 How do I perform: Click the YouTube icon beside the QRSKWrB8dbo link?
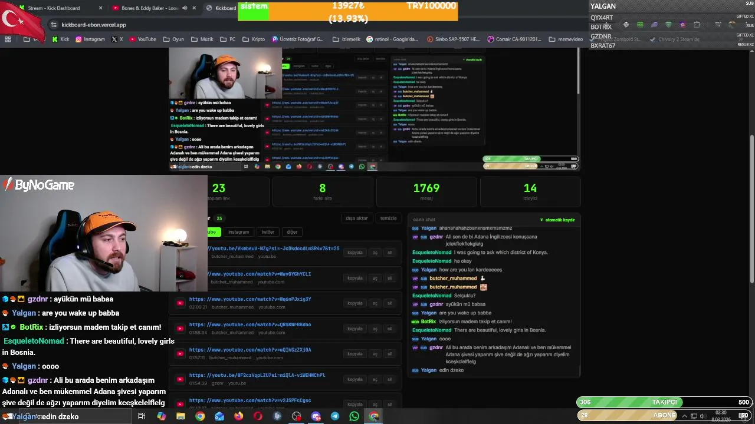tap(180, 329)
